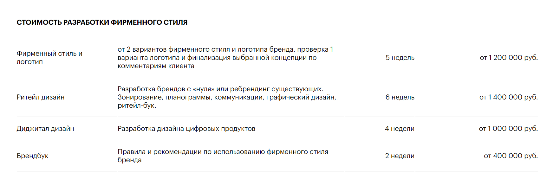Click the price "от 1 400 000 руб."
This screenshot has width=560, height=186.
[x=508, y=97]
